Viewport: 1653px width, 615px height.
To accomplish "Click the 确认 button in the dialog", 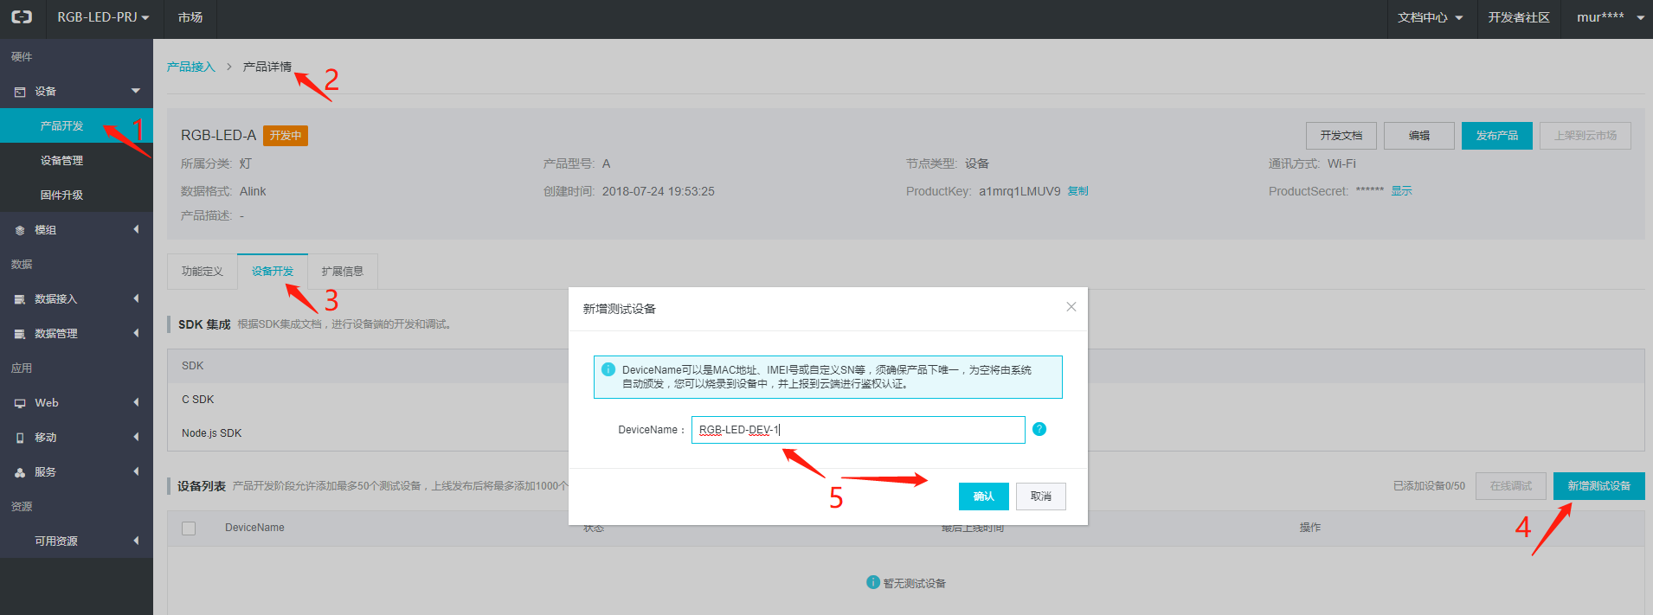I will coord(983,496).
